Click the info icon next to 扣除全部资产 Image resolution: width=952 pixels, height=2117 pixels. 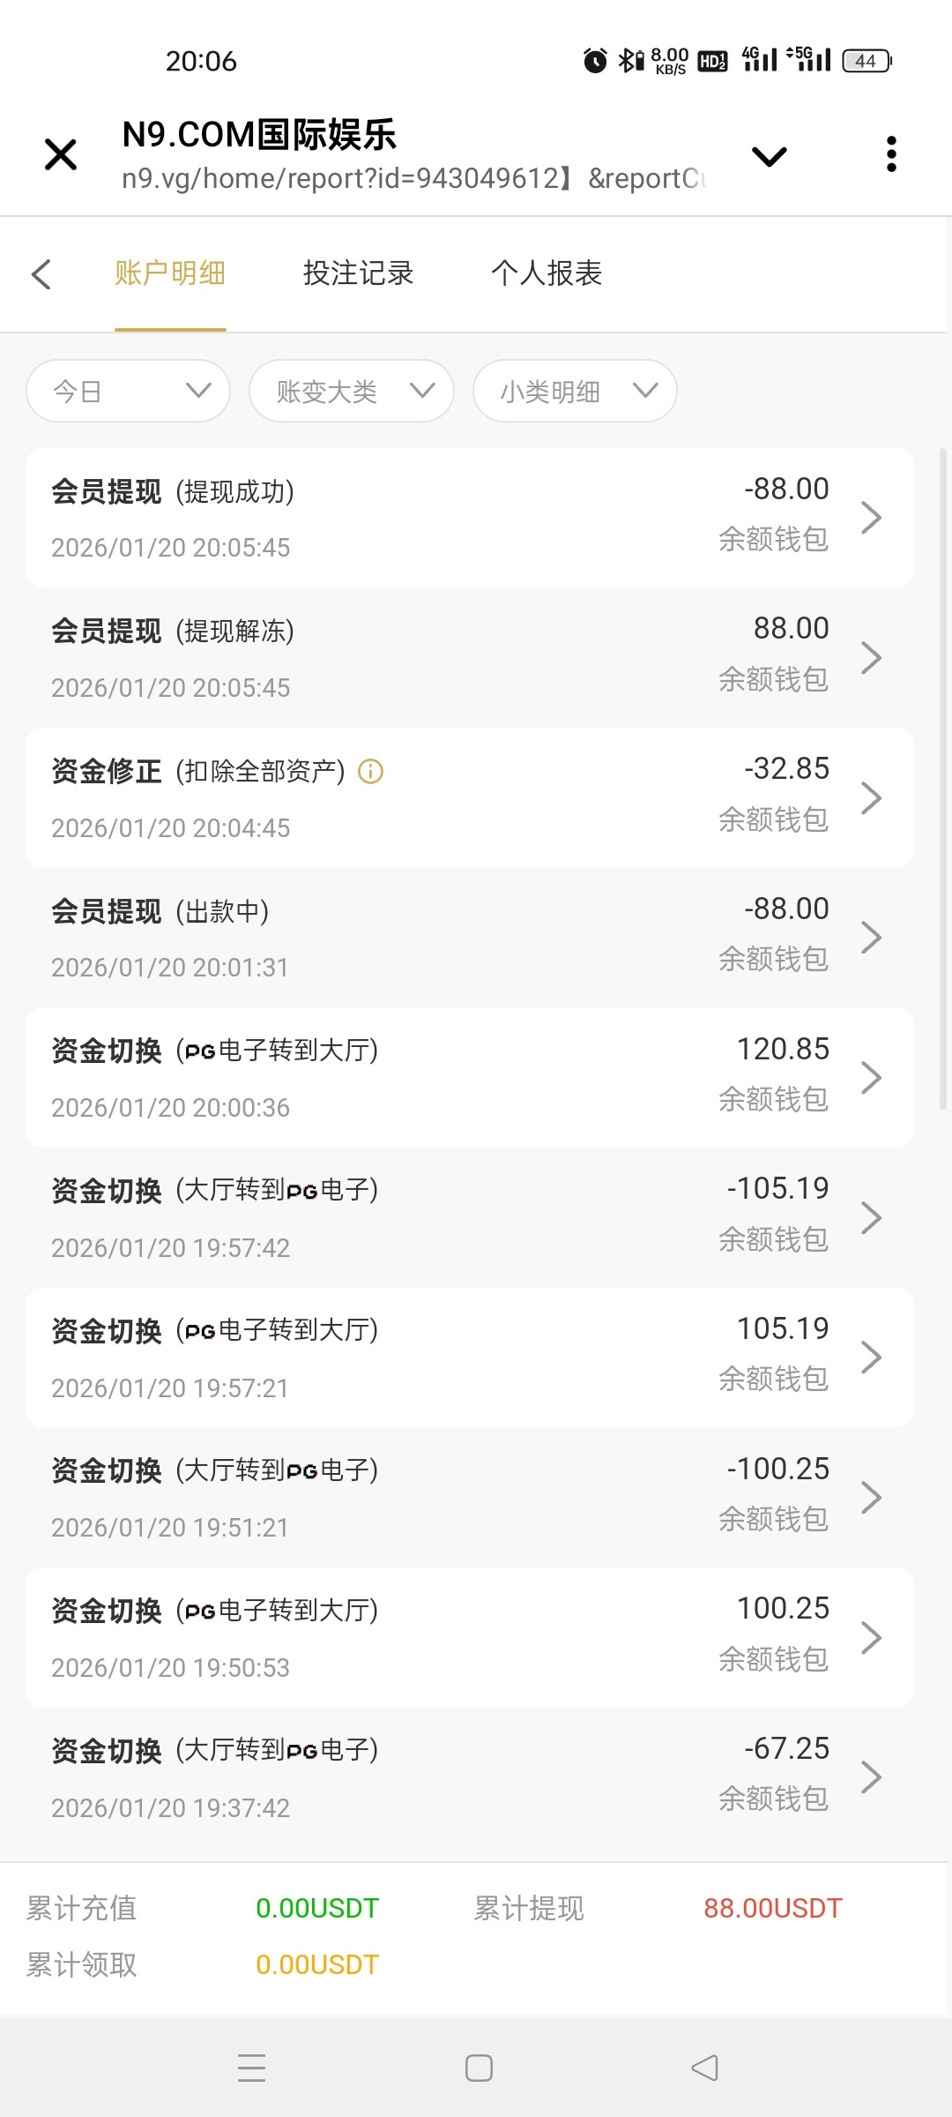click(370, 772)
